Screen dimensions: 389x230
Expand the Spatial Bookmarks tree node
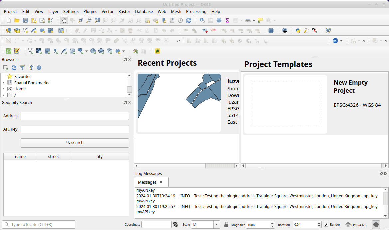click(x=3, y=83)
